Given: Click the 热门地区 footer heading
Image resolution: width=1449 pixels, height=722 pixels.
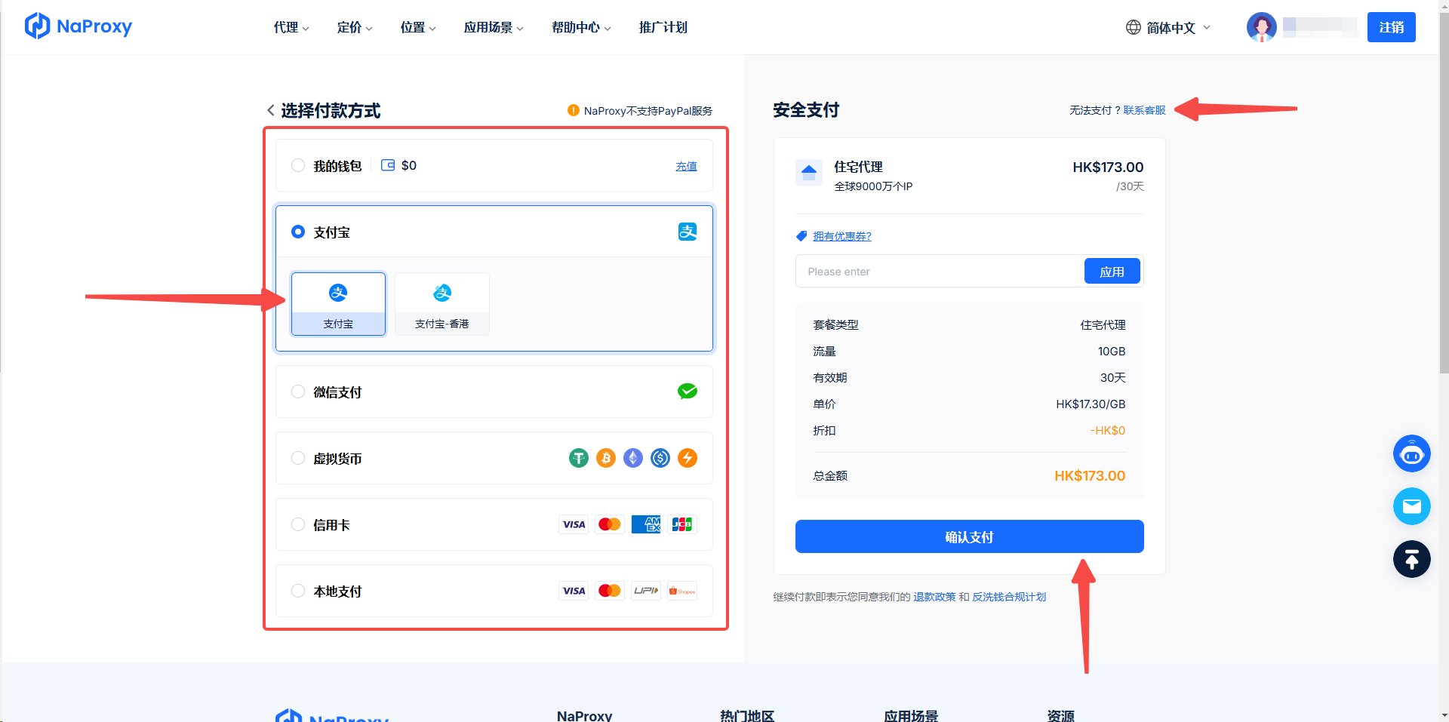Looking at the screenshot, I should (747, 716).
